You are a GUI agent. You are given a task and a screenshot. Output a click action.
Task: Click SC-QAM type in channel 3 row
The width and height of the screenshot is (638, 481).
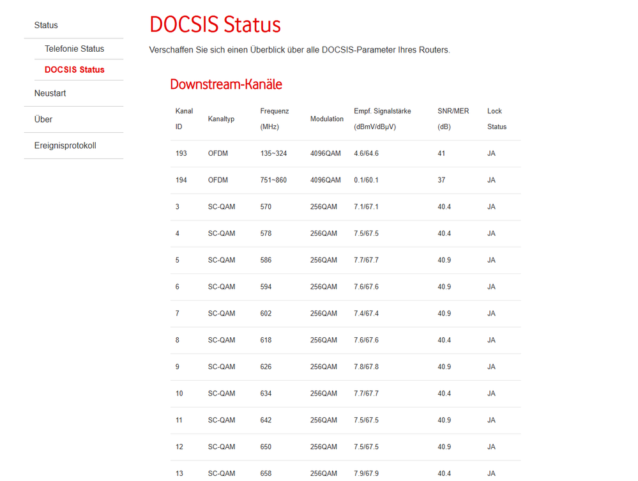[222, 207]
